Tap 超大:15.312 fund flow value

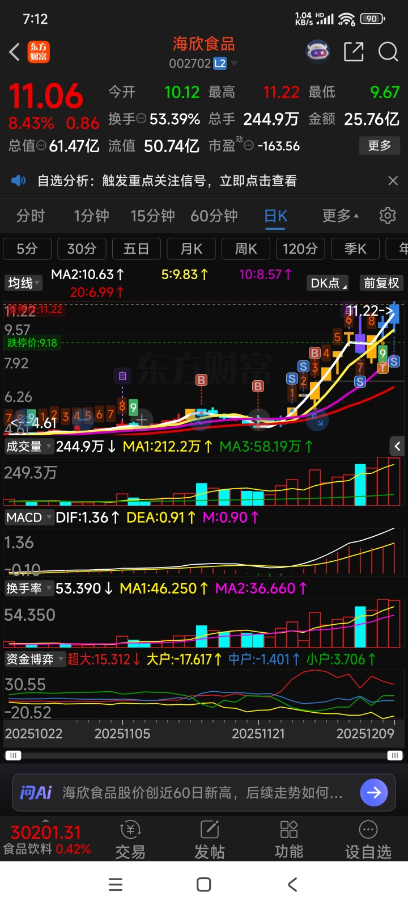pos(104,659)
